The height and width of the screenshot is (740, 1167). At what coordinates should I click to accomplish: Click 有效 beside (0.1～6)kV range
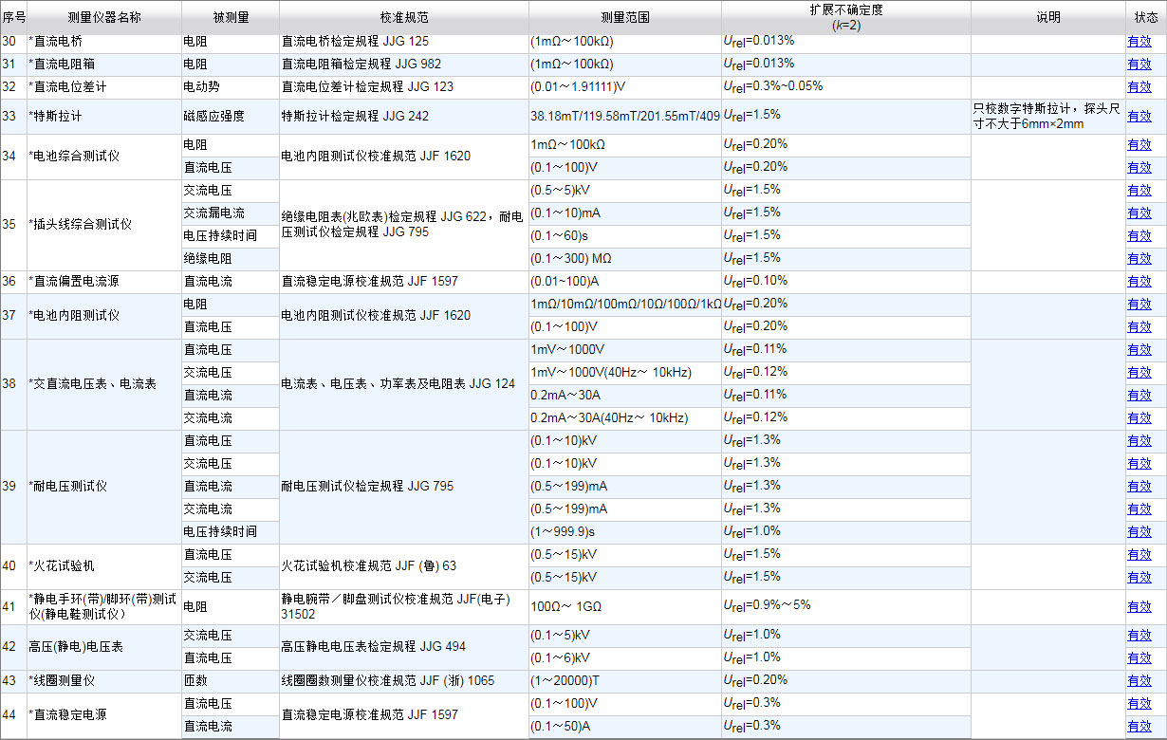[1139, 658]
